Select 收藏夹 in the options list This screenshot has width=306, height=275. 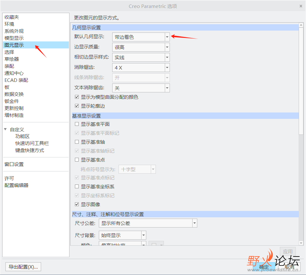point(12,17)
